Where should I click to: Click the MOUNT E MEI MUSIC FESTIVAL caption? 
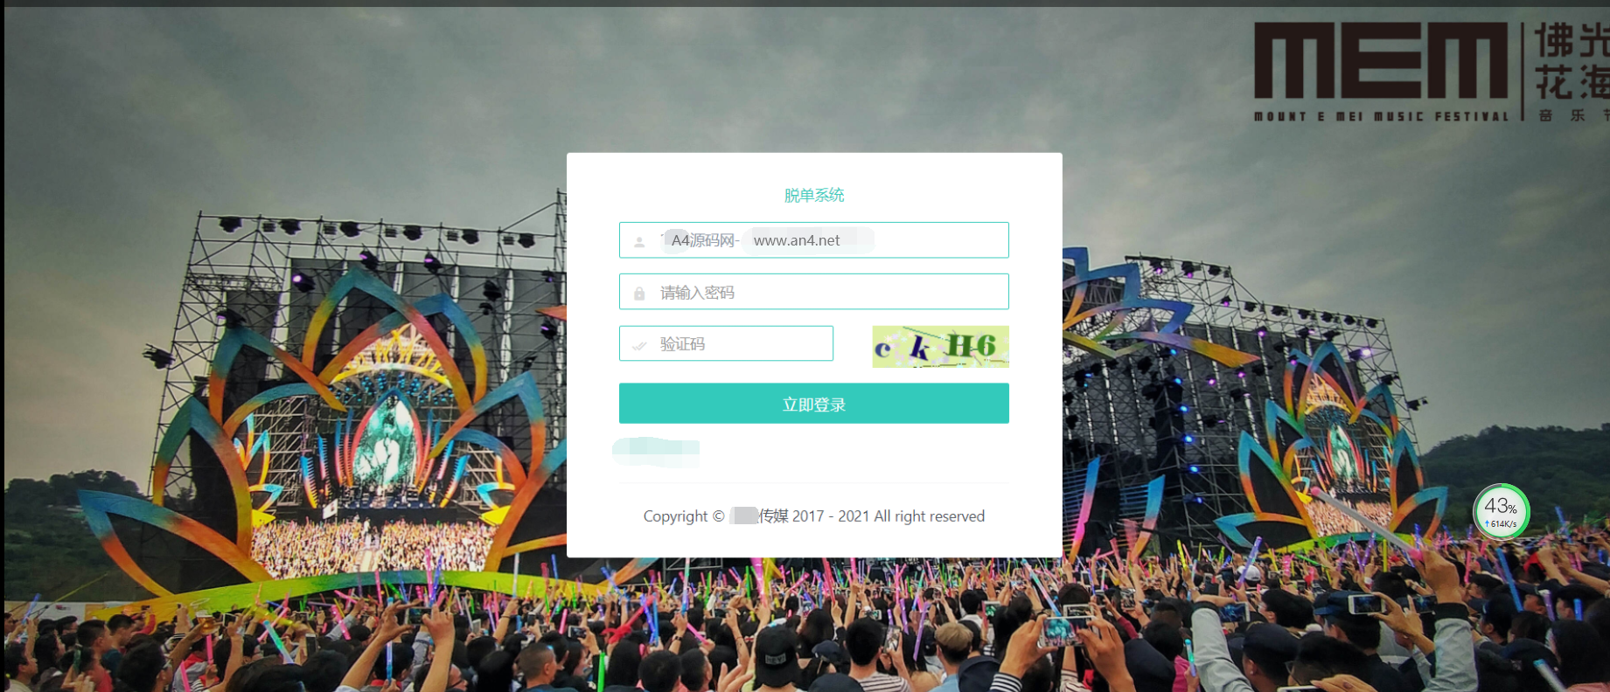tap(1381, 116)
